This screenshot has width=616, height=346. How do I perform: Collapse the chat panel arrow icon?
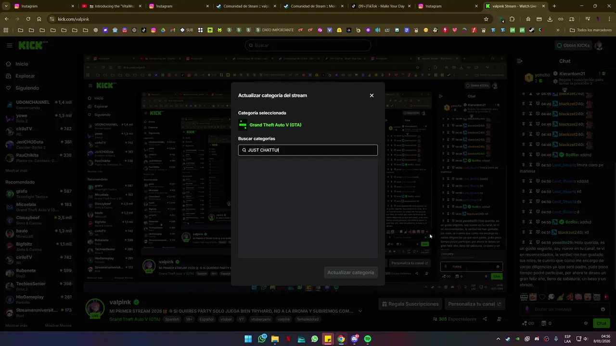(519, 61)
